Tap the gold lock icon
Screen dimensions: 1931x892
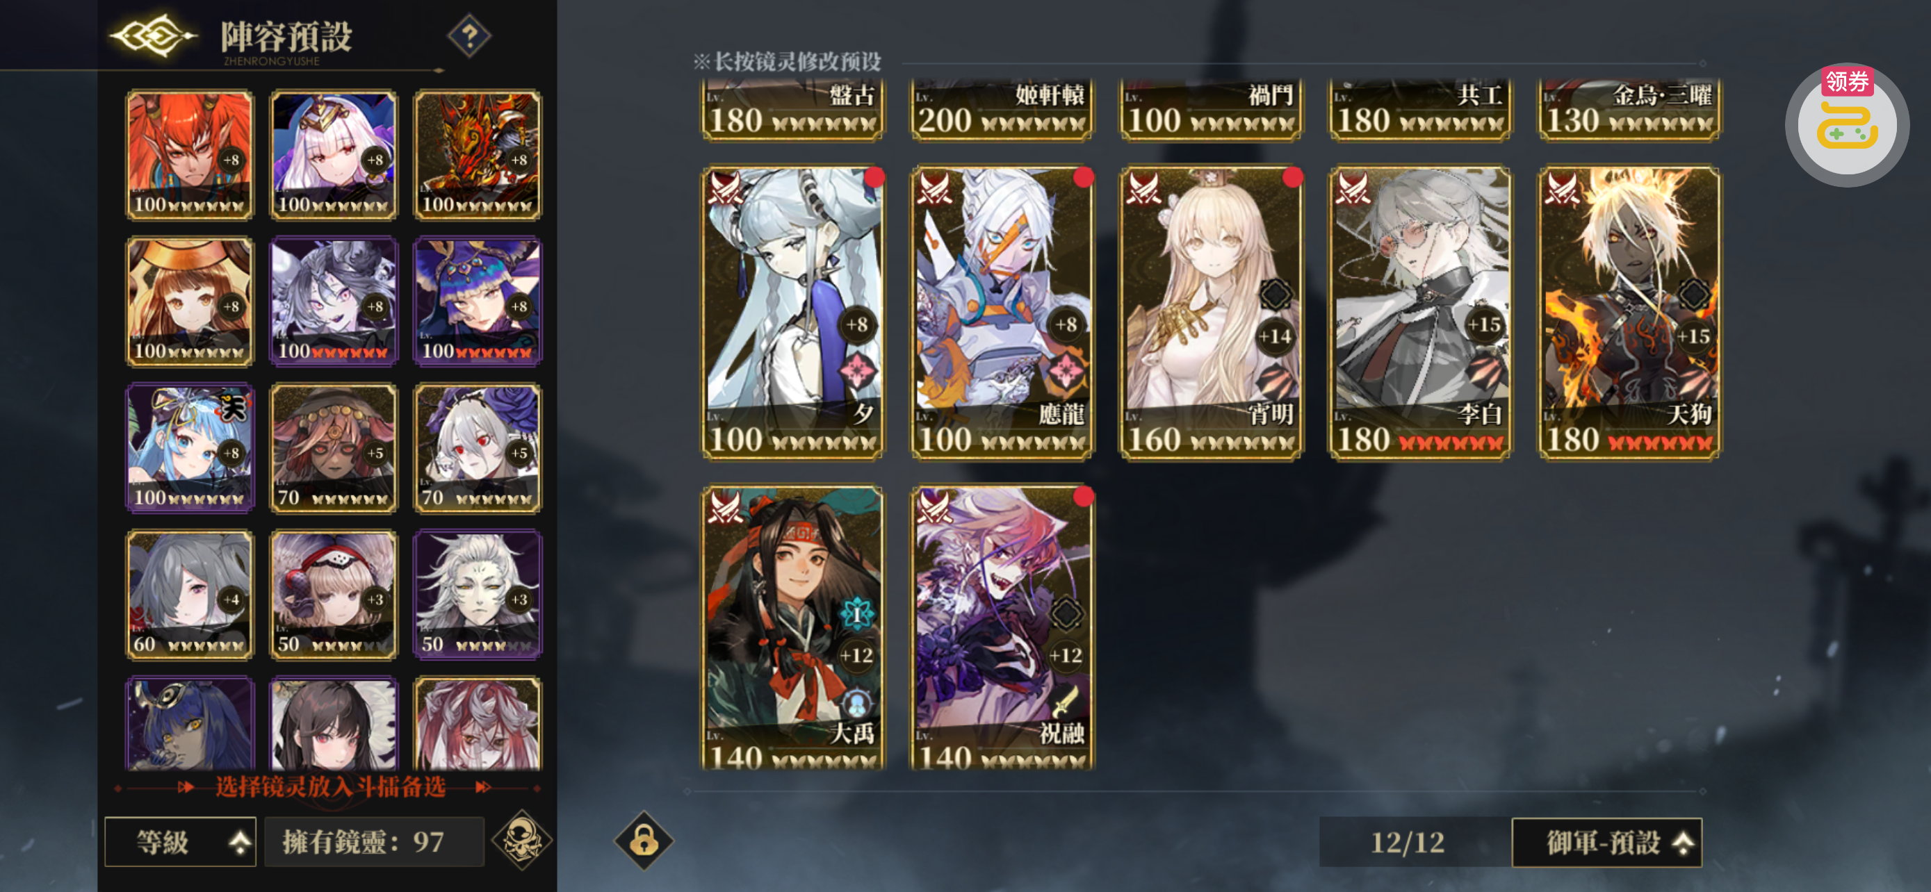click(644, 841)
